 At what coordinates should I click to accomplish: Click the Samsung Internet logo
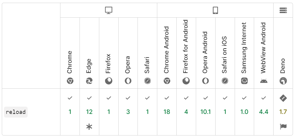(x=244, y=81)
